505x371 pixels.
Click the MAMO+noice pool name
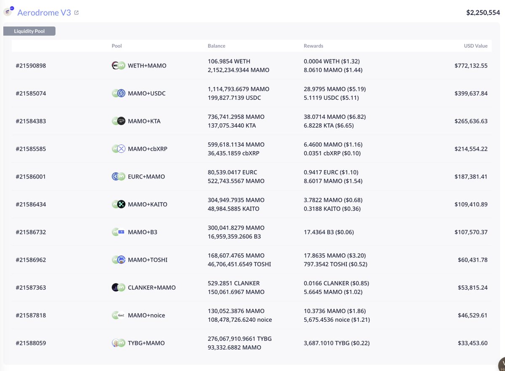pos(146,315)
